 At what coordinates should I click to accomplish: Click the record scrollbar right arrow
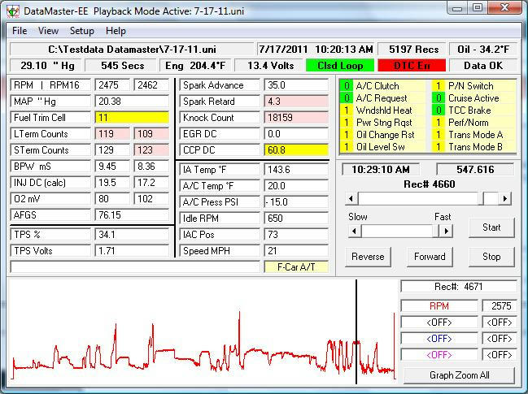[505, 199]
